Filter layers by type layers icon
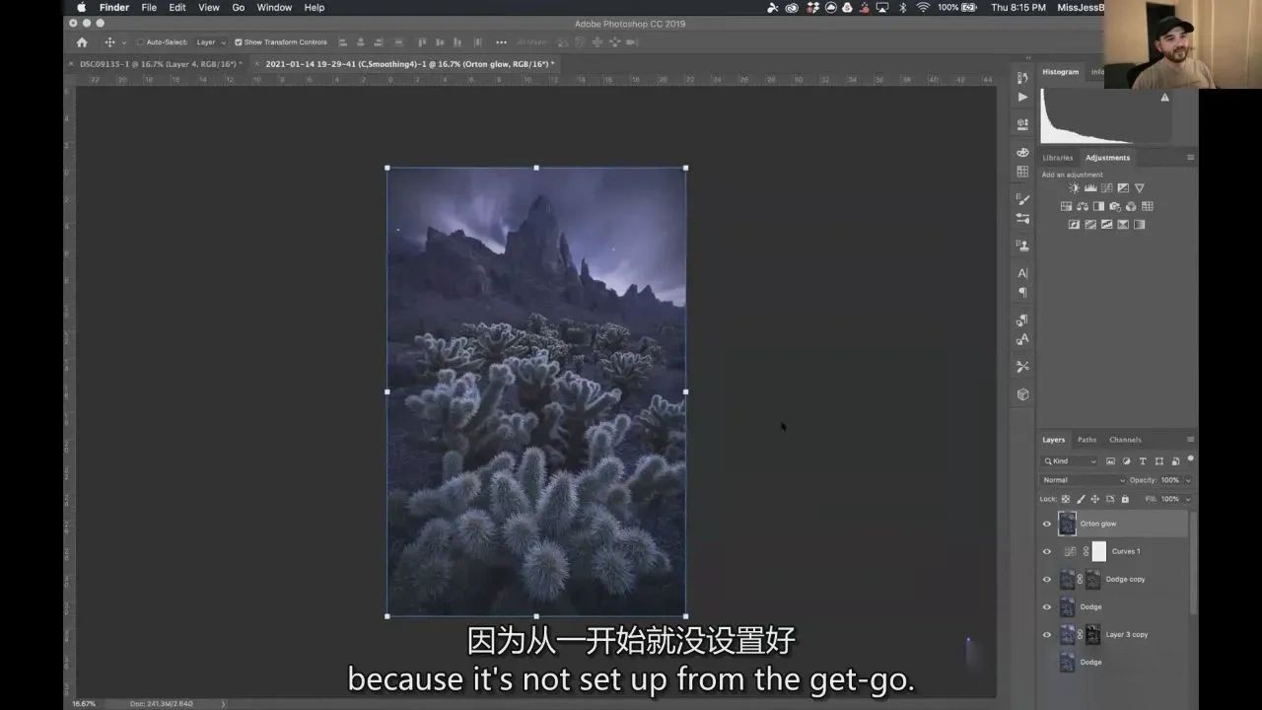The height and width of the screenshot is (710, 1262). click(x=1143, y=461)
